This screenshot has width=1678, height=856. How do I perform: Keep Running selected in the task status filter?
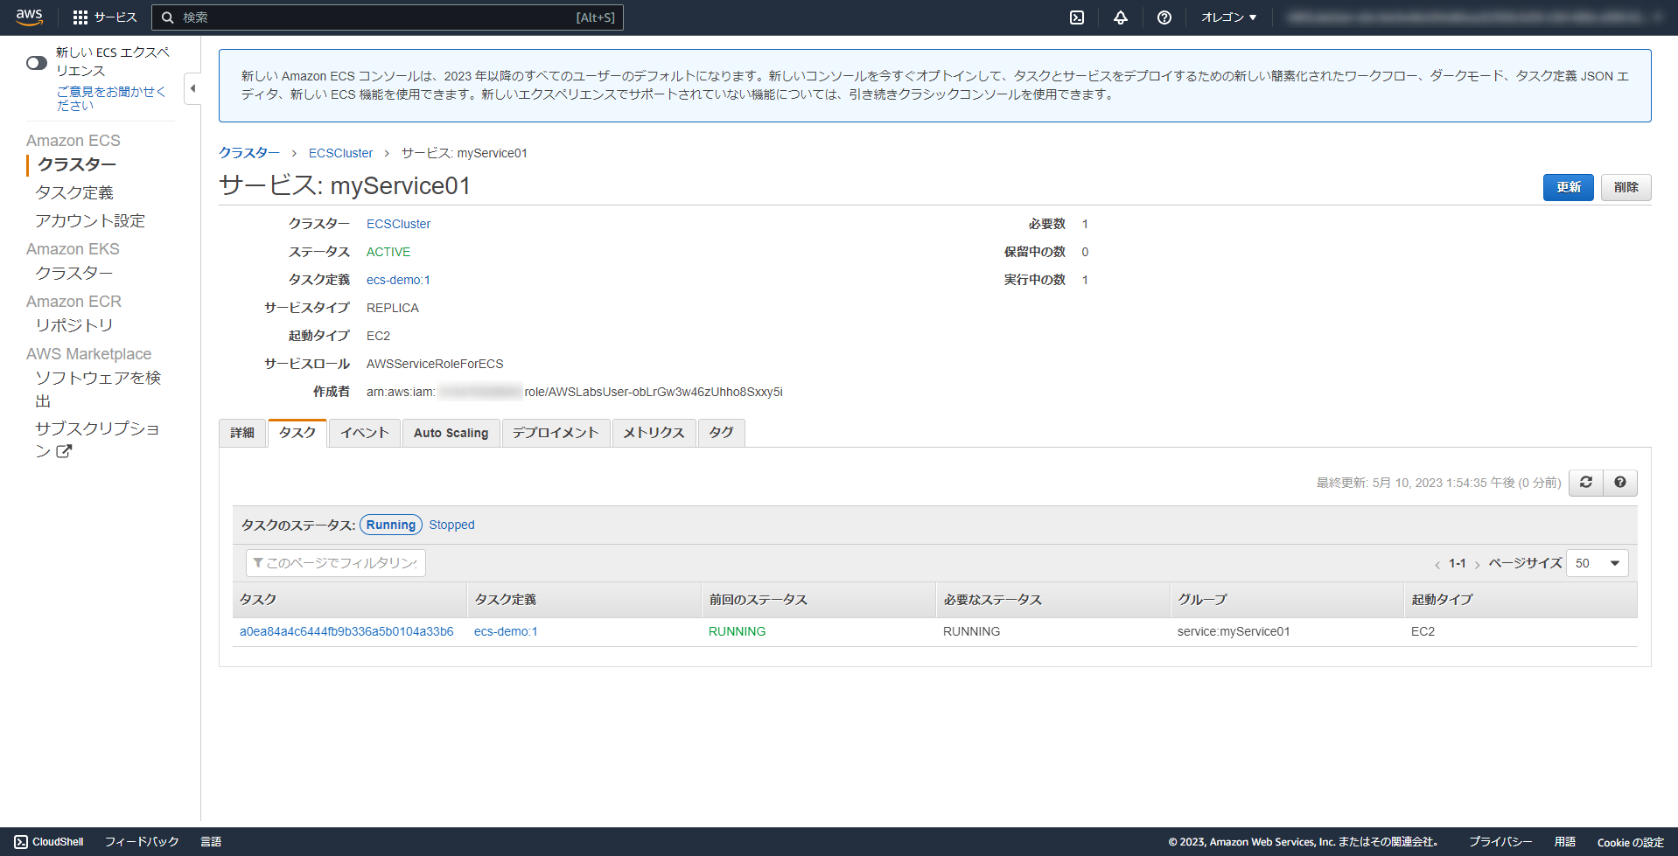[x=390, y=525]
